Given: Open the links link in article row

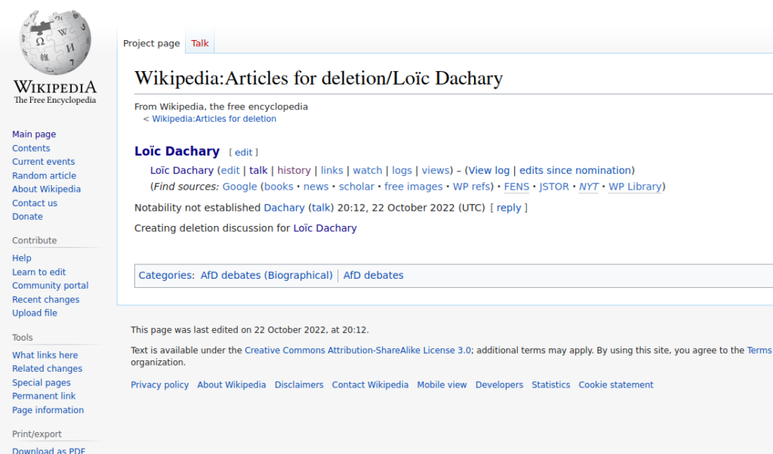Looking at the screenshot, I should [x=332, y=170].
